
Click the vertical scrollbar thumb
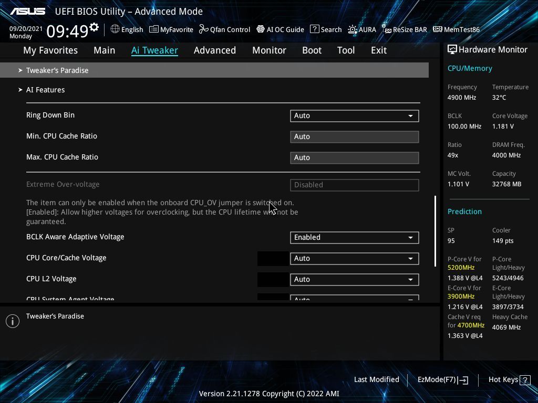click(435, 231)
